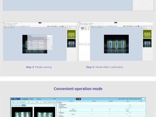The image size is (156, 117).
Task: Switch to the Pandect tab
Action: click(x=24, y=105)
